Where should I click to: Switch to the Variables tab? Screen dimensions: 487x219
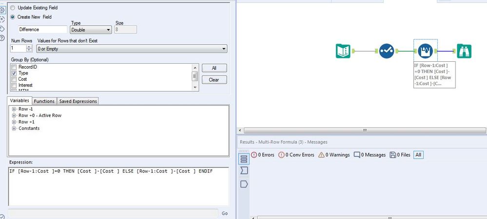pyautogui.click(x=19, y=101)
